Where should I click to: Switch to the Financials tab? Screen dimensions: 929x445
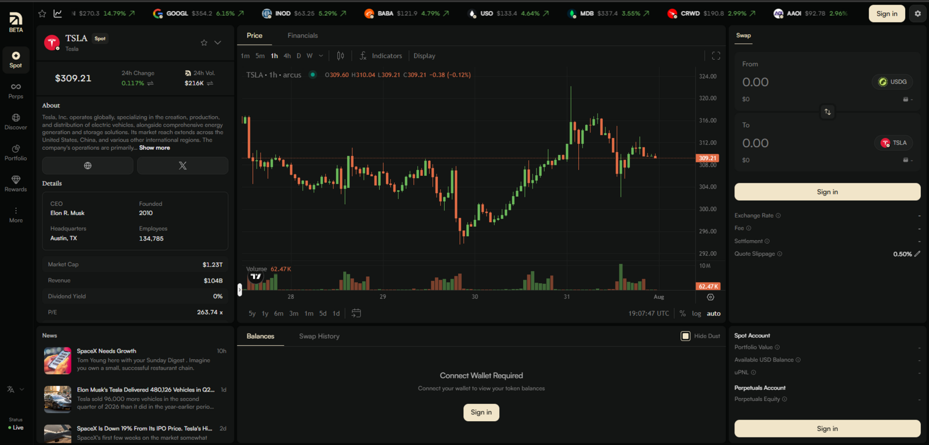point(303,35)
